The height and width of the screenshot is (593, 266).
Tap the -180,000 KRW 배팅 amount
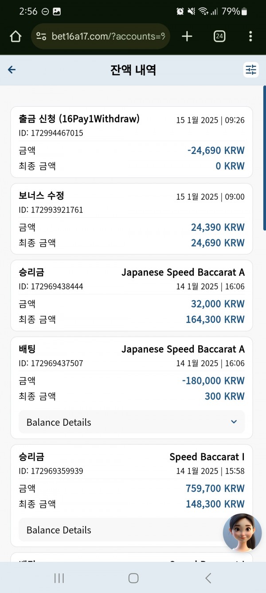(x=213, y=381)
